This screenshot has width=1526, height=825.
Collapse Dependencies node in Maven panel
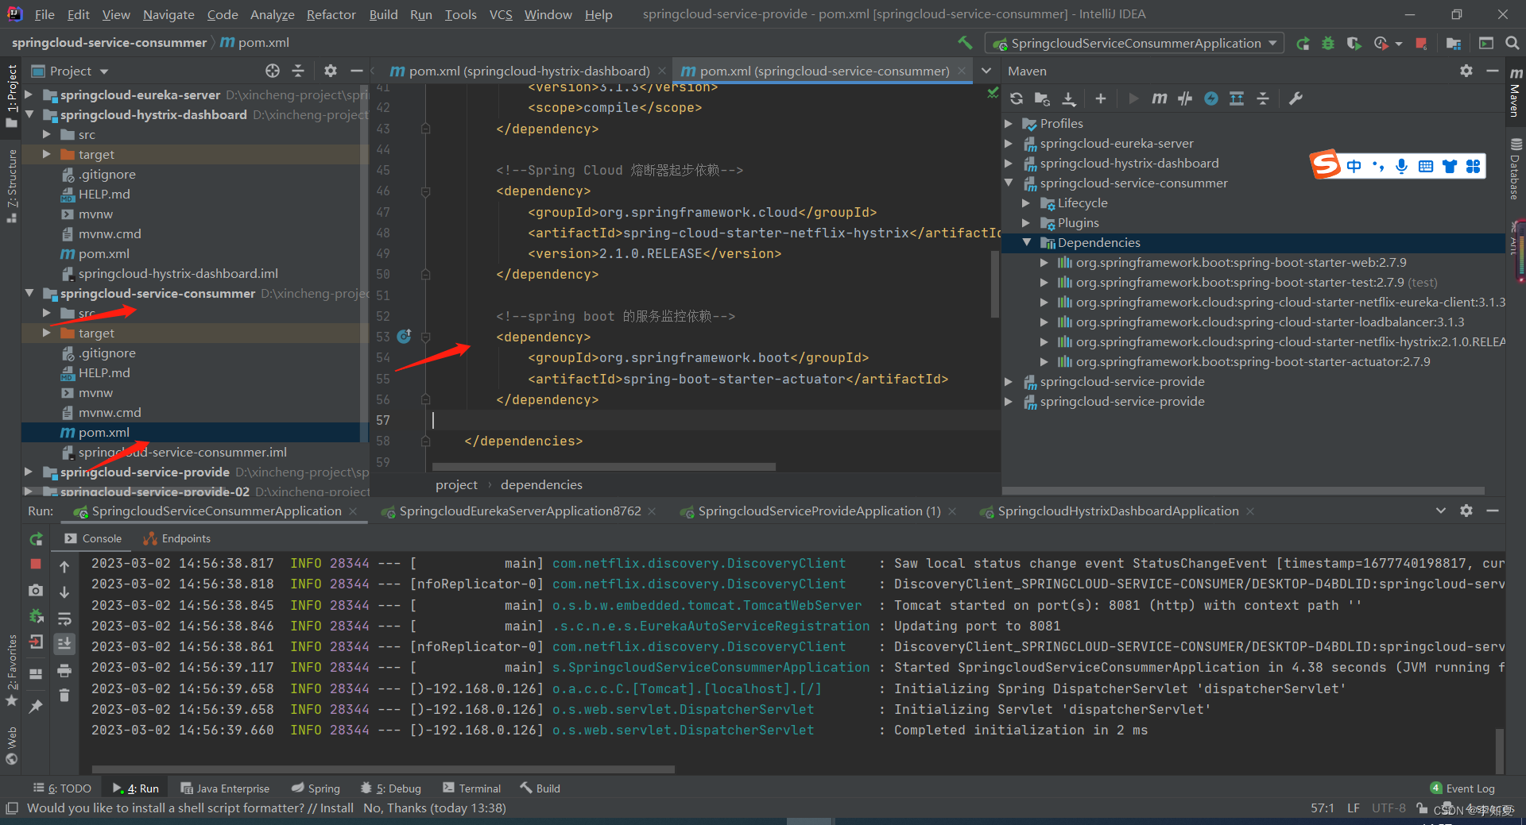(1026, 242)
